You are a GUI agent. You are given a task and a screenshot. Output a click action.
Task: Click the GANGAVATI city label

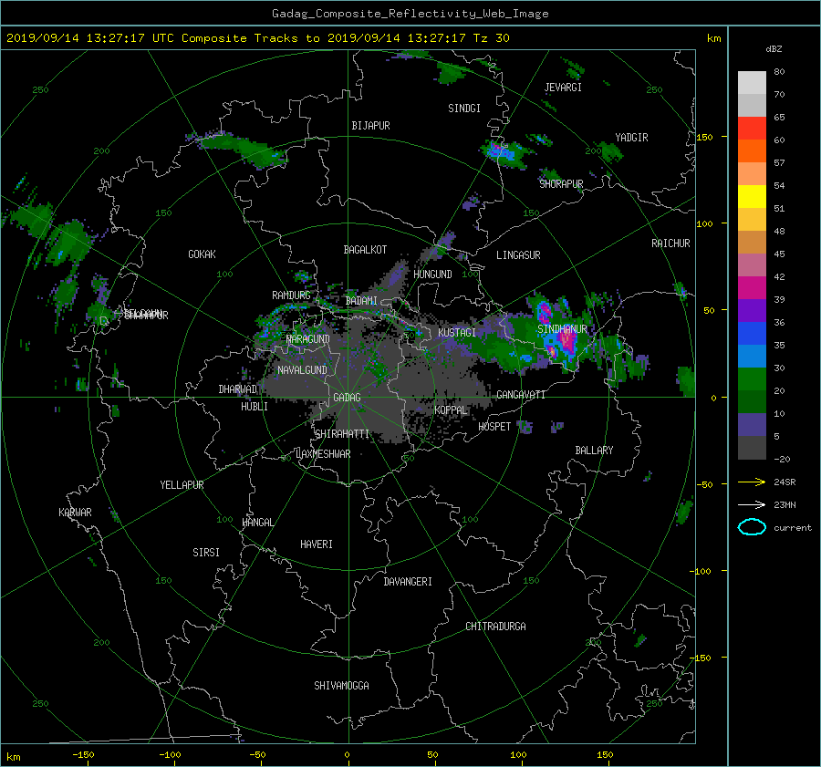click(521, 395)
